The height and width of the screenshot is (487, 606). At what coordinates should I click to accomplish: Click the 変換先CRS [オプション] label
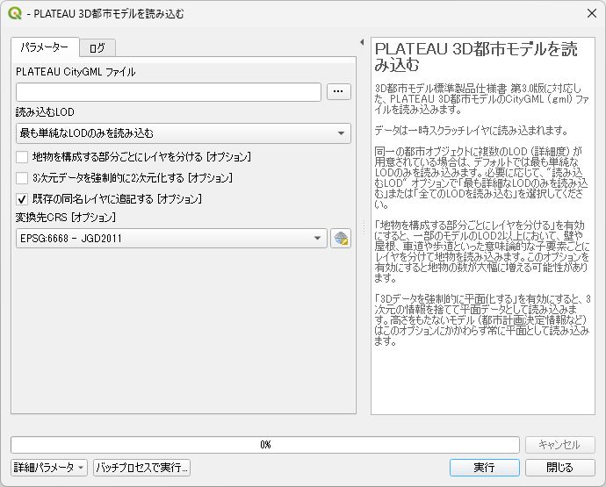(66, 218)
